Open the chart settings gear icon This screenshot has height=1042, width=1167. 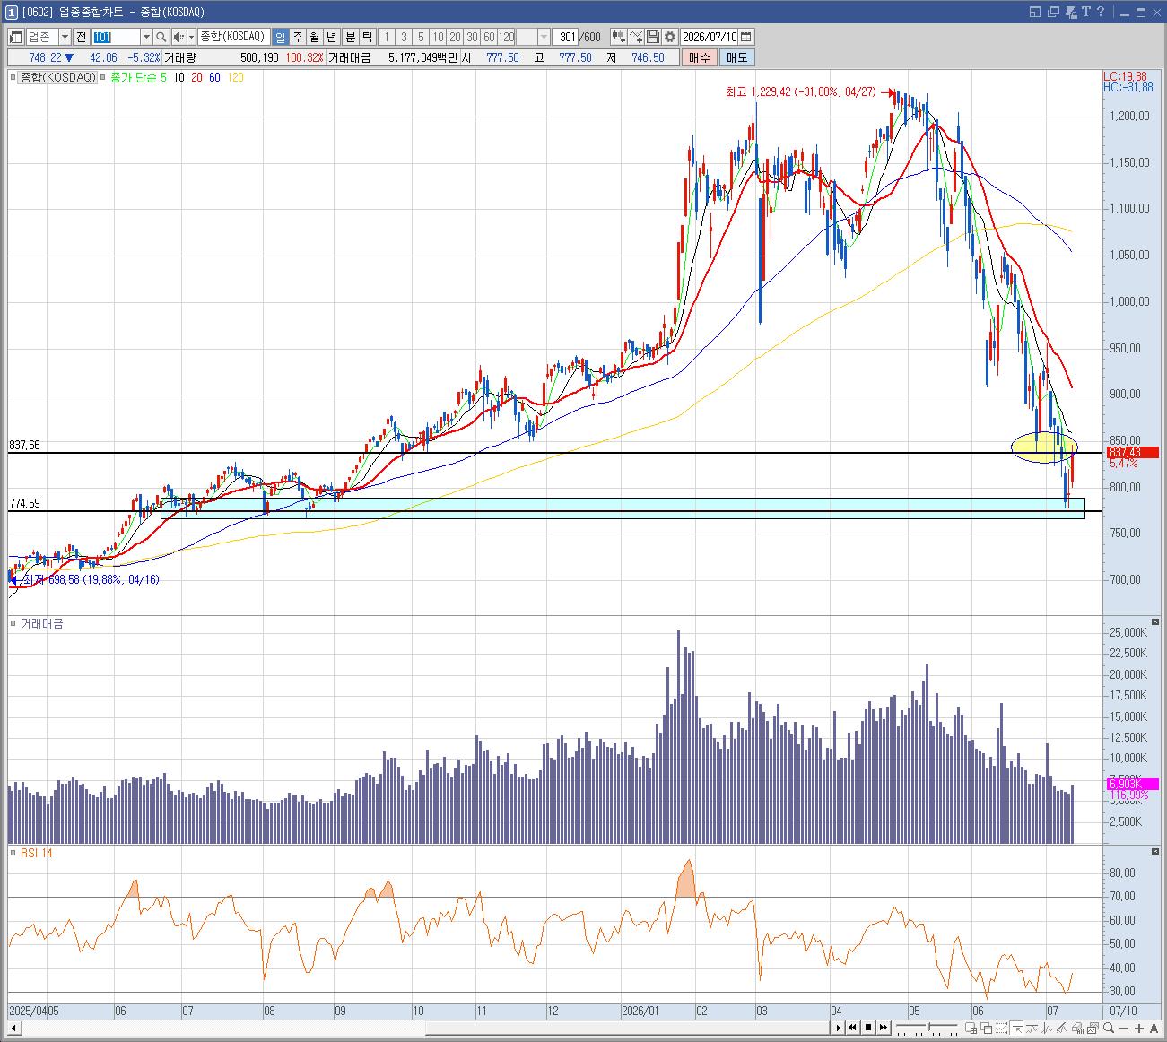coord(670,37)
